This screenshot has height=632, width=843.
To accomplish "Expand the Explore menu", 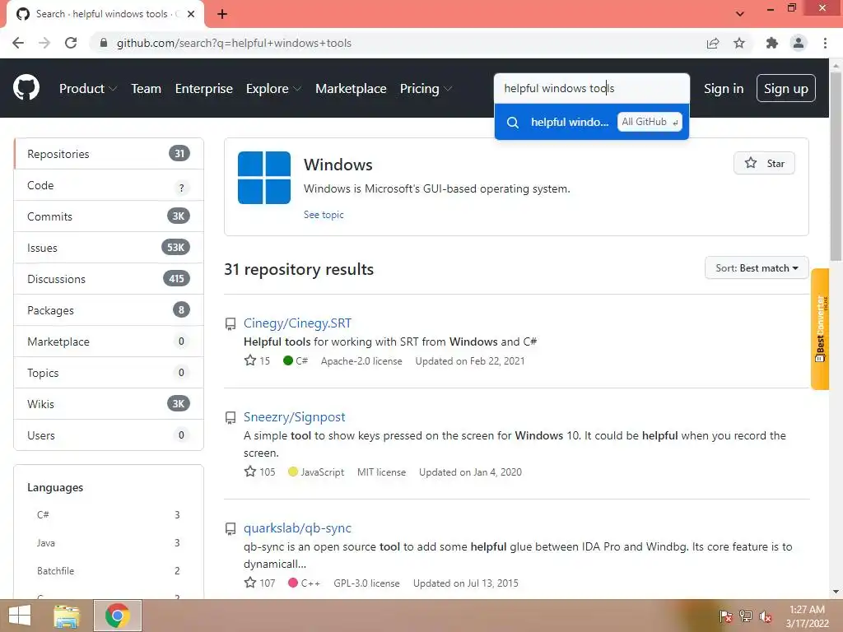I will (273, 89).
